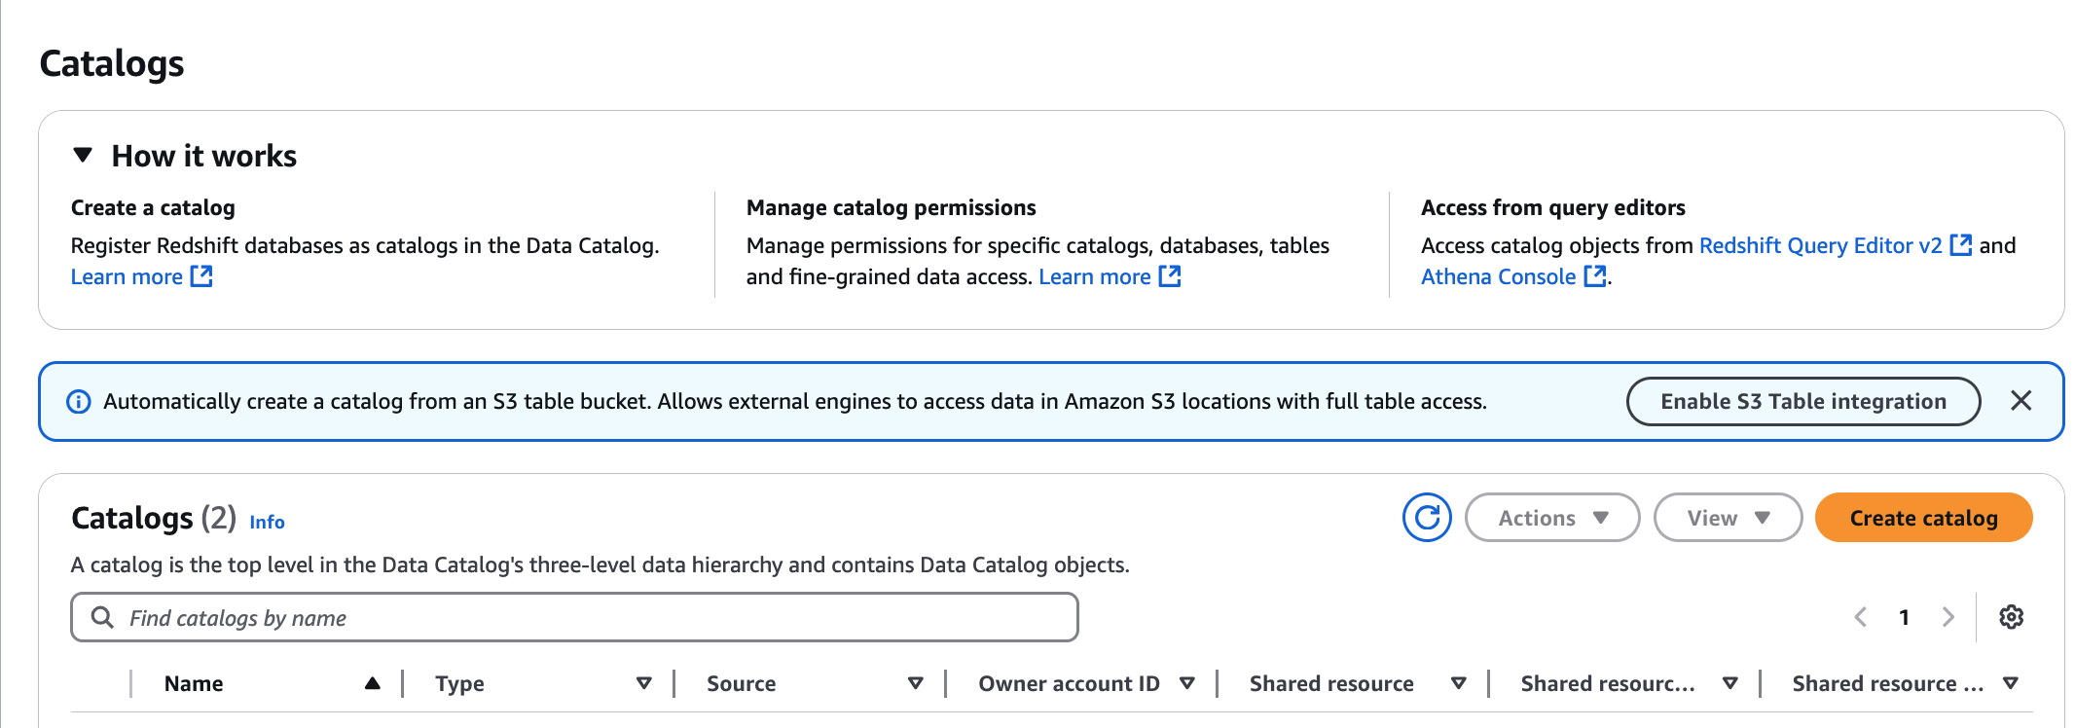This screenshot has width=2075, height=728.
Task: Click previous page arrow in pagination
Action: click(x=1860, y=617)
